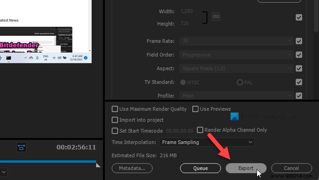Open the Field Order dropdown
The image size is (319, 180).
(x=237, y=55)
